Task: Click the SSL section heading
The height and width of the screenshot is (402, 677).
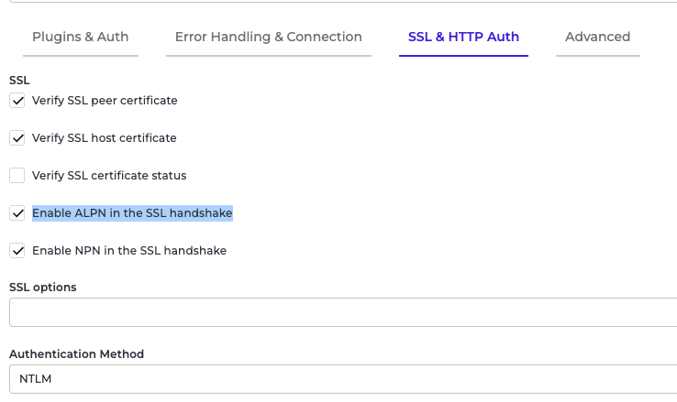Action: coord(19,81)
